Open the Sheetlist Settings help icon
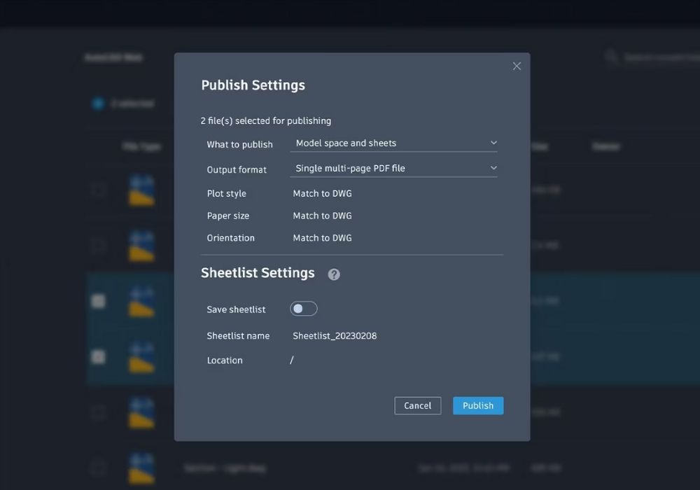 tap(334, 274)
